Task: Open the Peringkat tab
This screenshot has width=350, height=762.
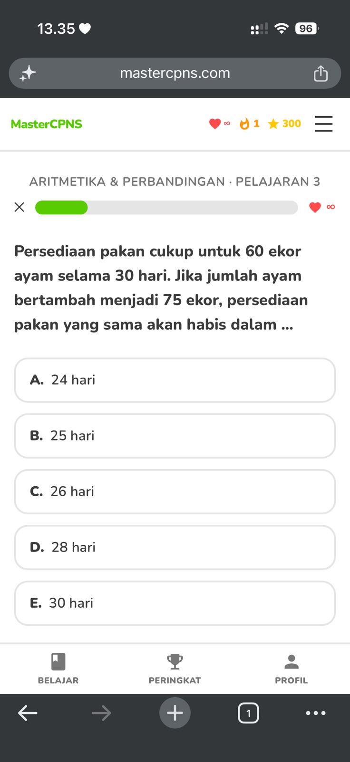Action: pos(175,669)
